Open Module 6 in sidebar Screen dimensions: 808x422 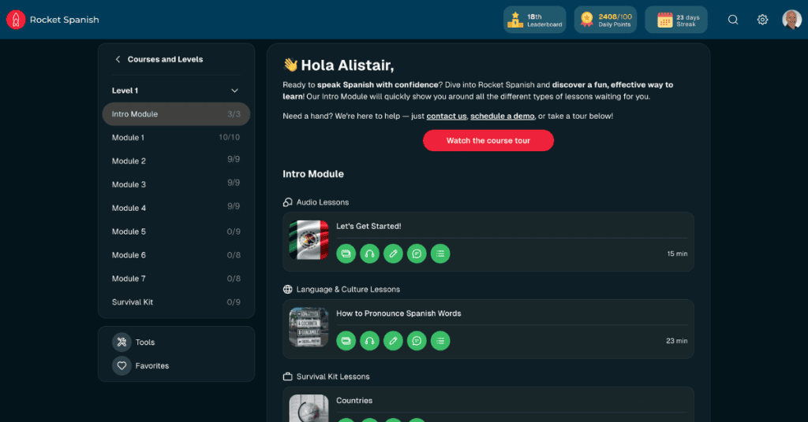click(176, 255)
